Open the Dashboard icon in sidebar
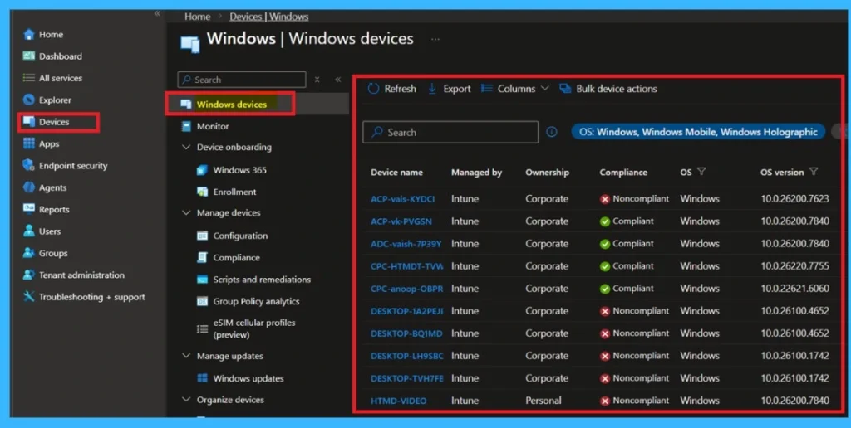Viewport: 851px width, 428px height. click(29, 56)
